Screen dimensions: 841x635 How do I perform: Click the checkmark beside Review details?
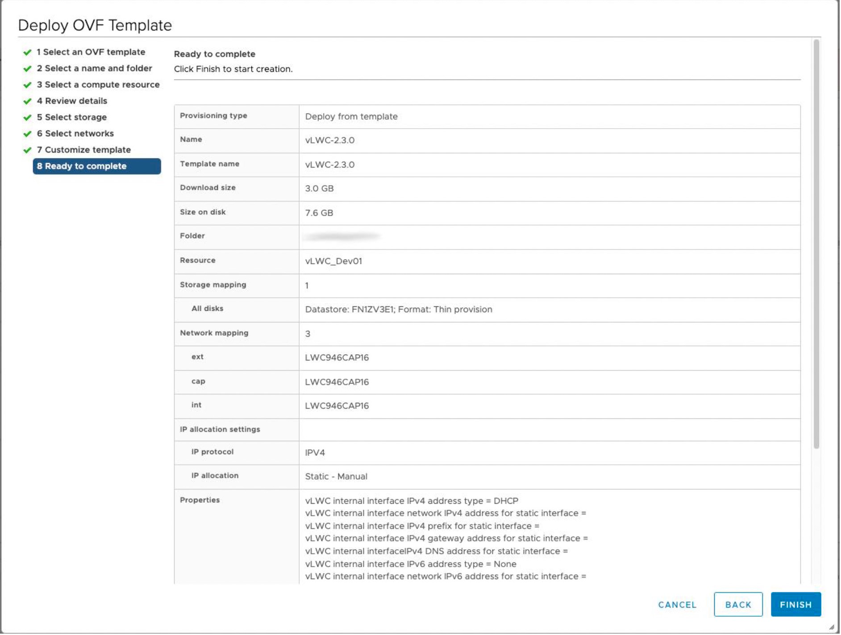26,101
